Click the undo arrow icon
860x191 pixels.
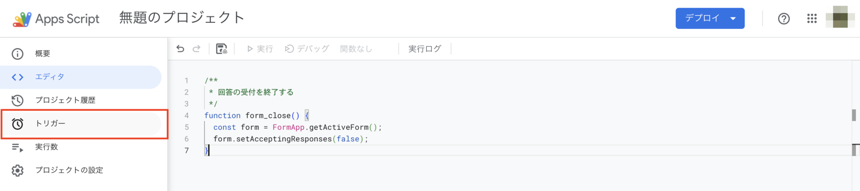click(x=180, y=49)
